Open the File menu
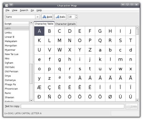 pyautogui.click(x=7, y=10)
